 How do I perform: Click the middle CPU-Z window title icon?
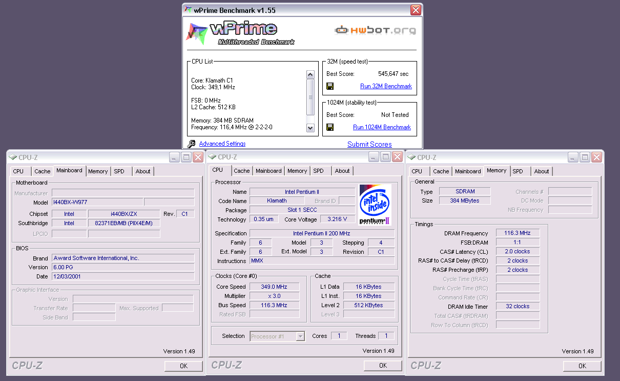click(x=212, y=157)
